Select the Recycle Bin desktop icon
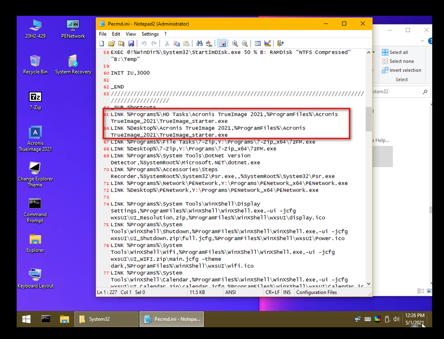444x339 pixels. point(35,64)
